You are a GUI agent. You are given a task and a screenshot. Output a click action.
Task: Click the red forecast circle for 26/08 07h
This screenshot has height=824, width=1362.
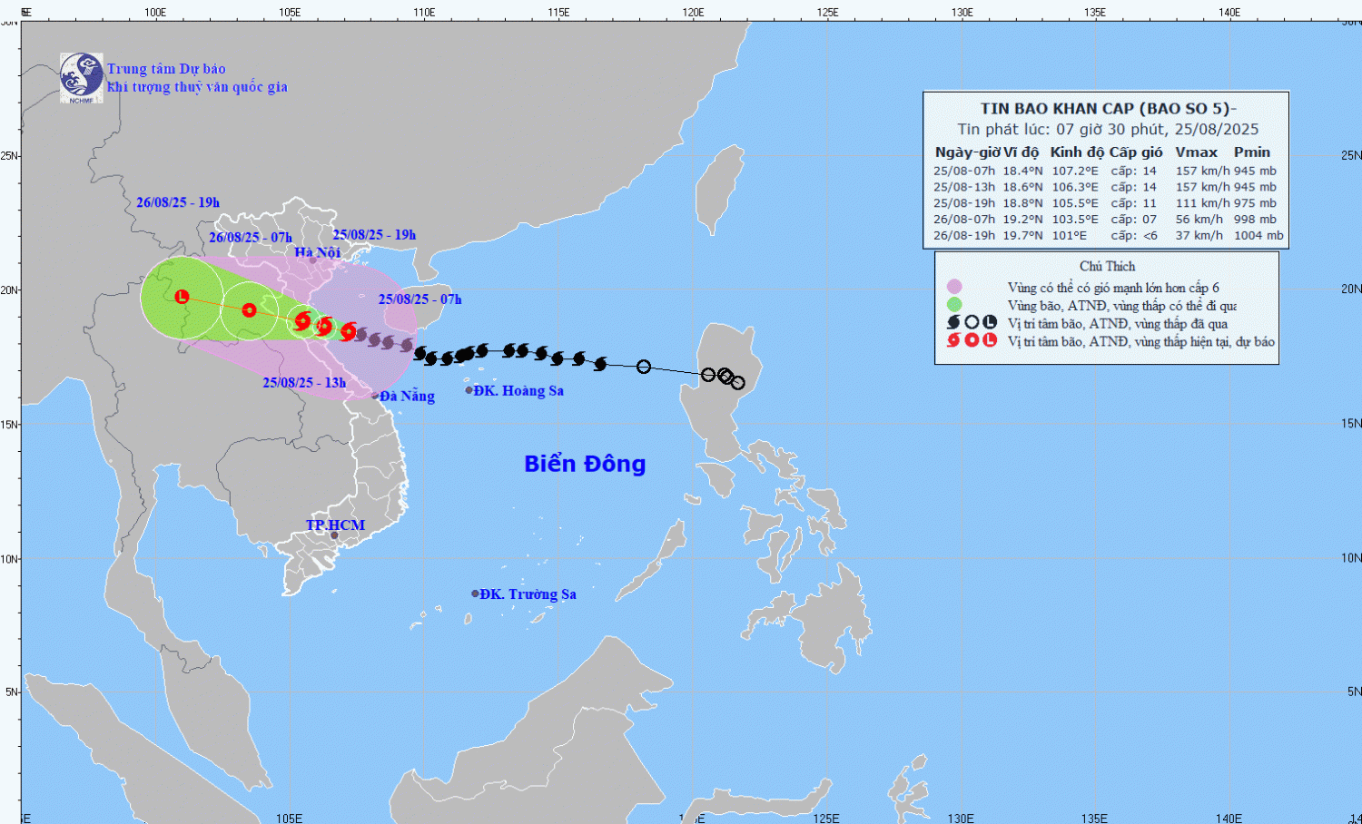(249, 310)
